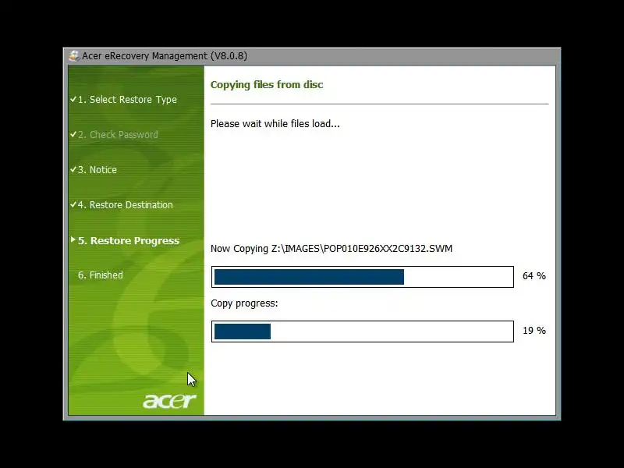Click arrow marker beside Restore Progress

[x=73, y=239]
